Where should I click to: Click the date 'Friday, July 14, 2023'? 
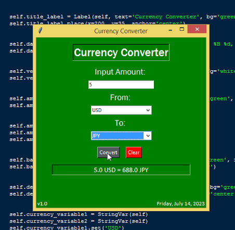[x=180, y=203]
